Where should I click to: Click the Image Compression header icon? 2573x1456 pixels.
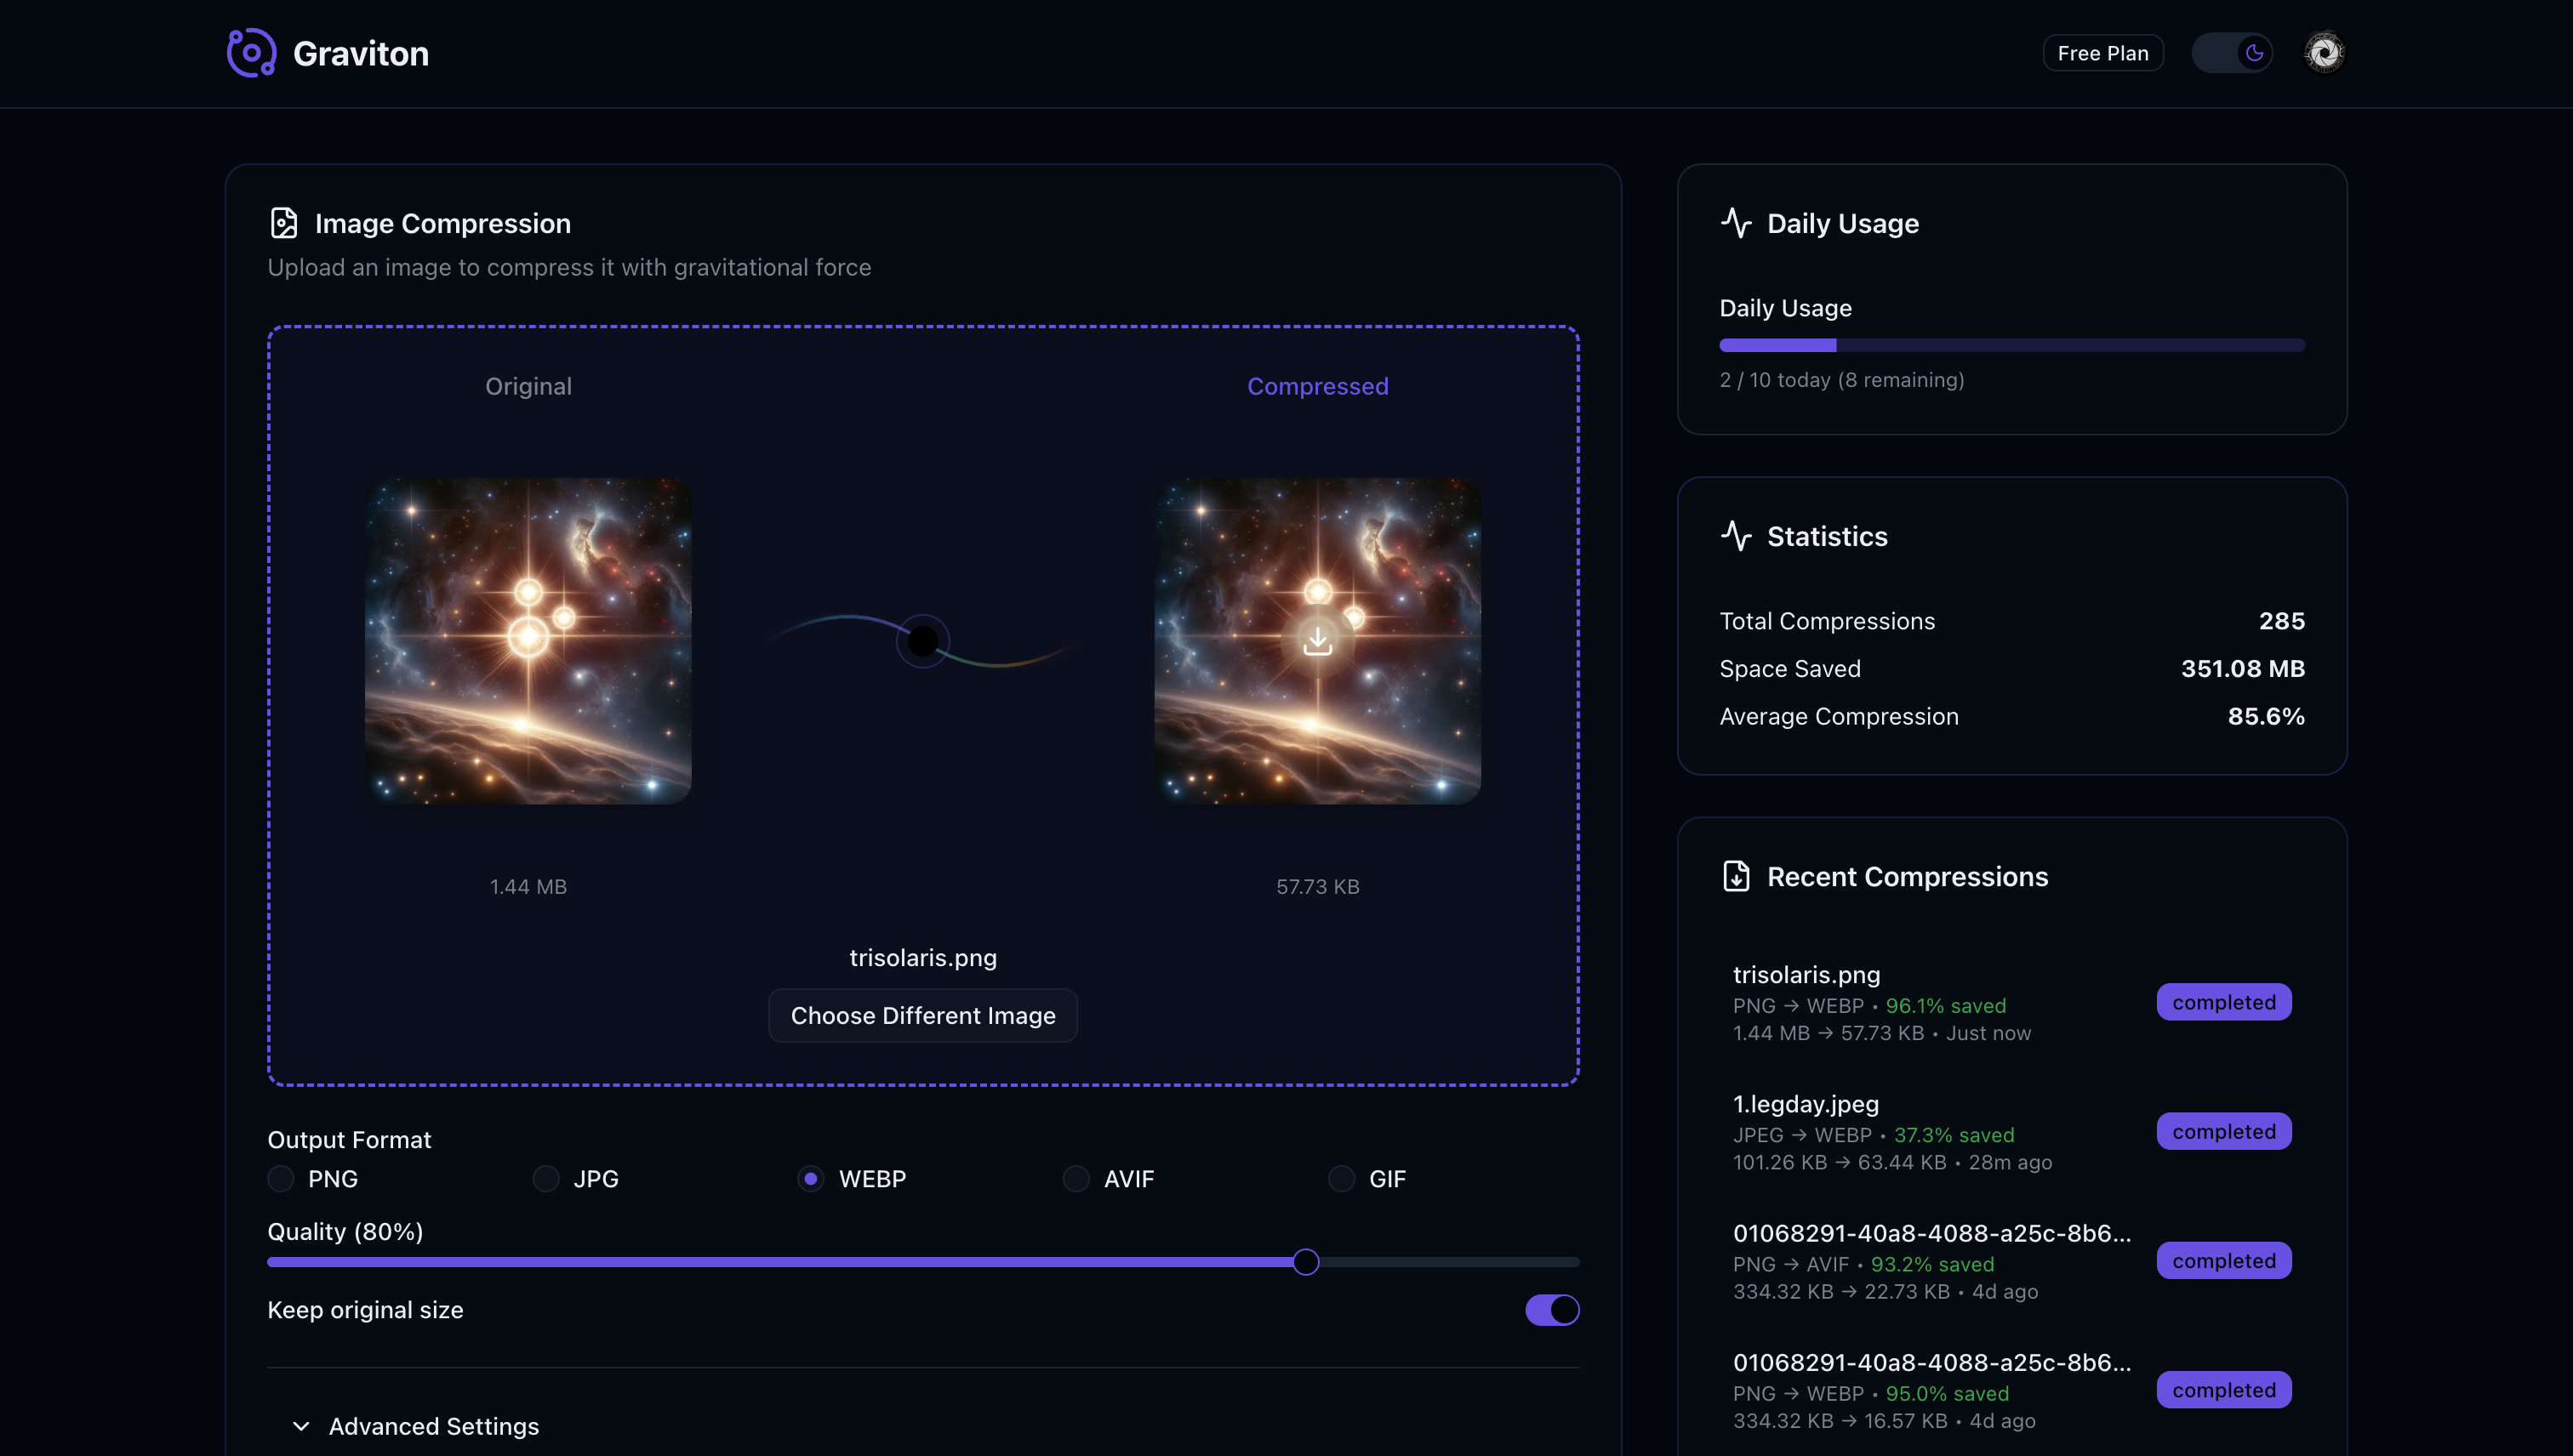[284, 223]
